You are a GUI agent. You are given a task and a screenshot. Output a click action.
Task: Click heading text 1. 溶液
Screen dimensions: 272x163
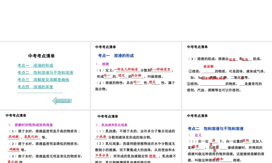[x=102, y=64]
